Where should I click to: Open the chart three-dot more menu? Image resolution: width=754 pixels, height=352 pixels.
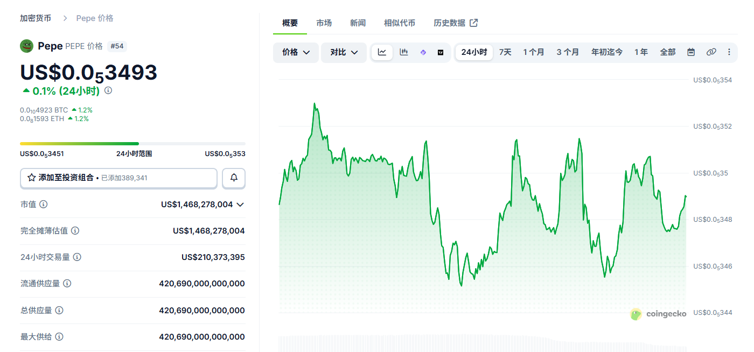point(729,52)
